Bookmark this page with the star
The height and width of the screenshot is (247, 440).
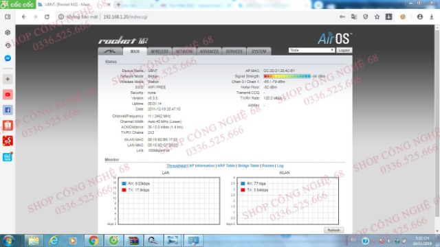(x=377, y=16)
